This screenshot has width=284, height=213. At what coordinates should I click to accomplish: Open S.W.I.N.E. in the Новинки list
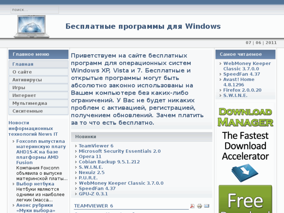pos(91,167)
